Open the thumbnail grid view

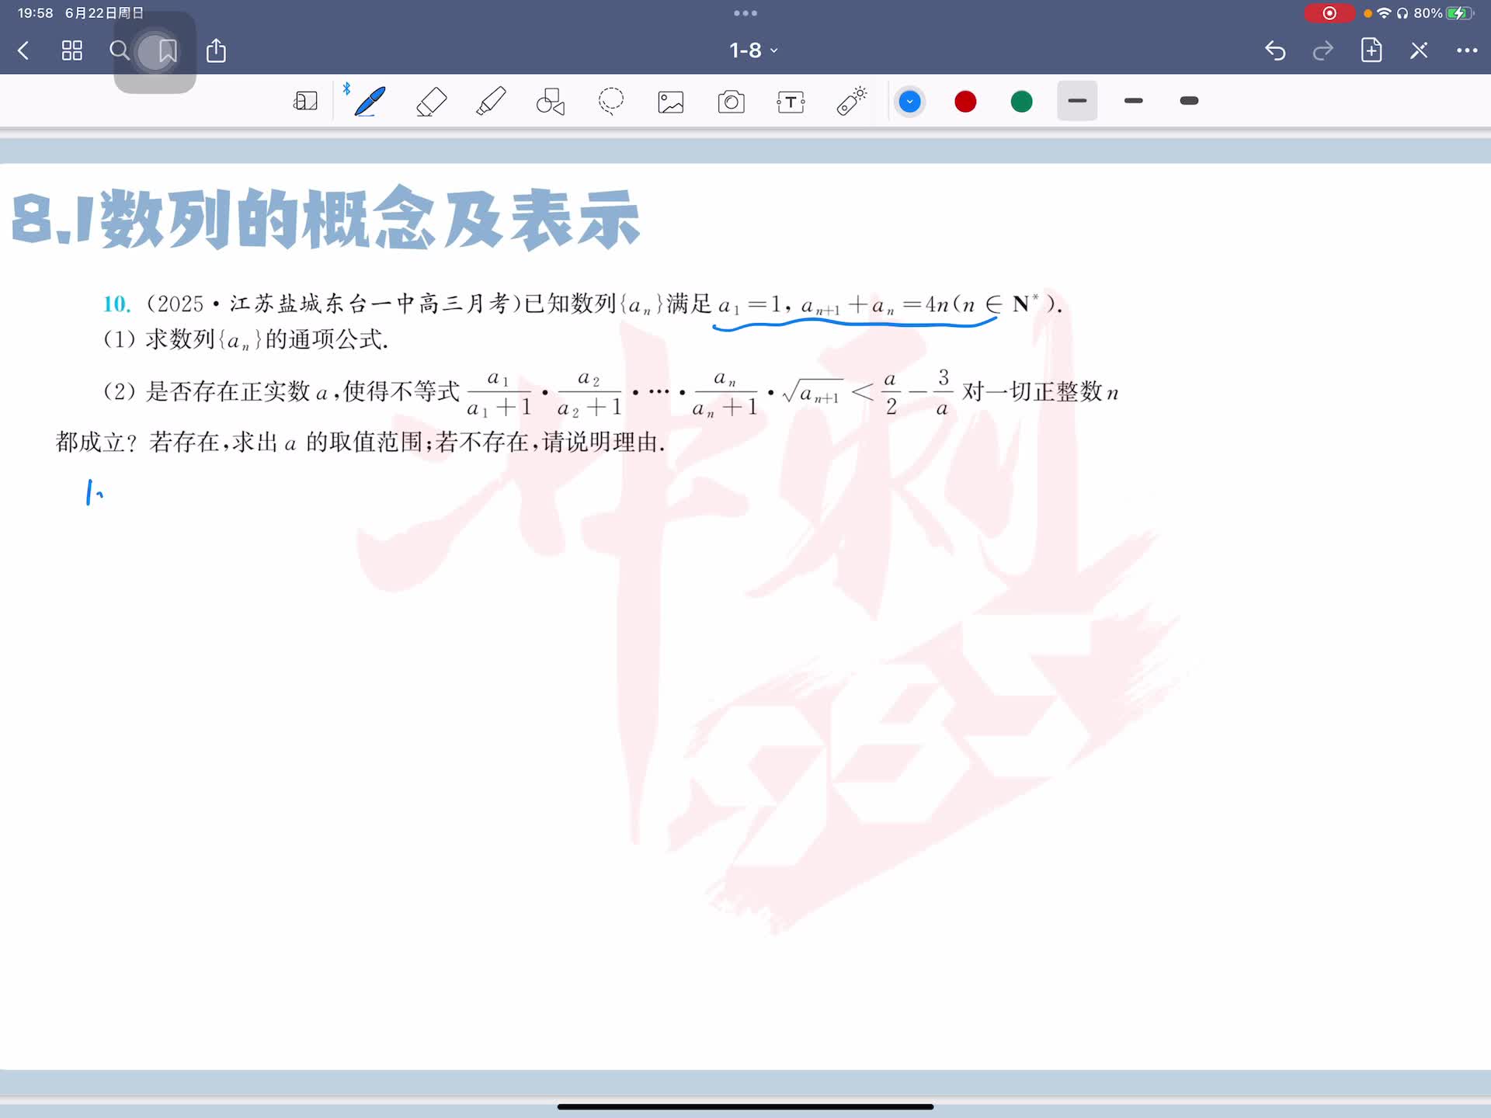71,50
